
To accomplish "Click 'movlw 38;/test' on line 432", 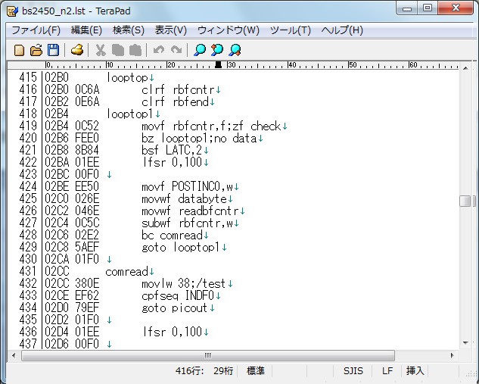I will click(x=184, y=284).
